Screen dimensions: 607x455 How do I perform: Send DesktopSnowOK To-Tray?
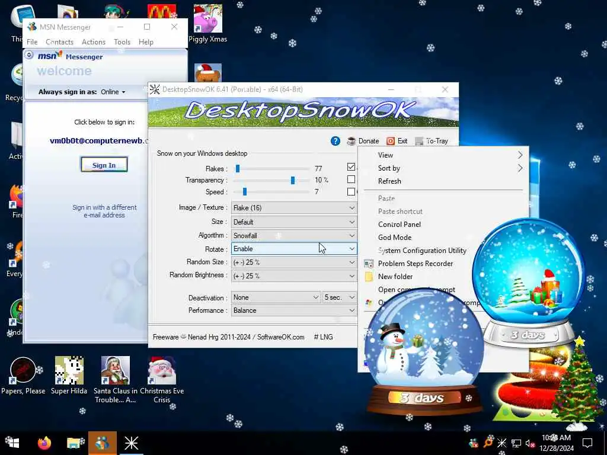(x=432, y=141)
